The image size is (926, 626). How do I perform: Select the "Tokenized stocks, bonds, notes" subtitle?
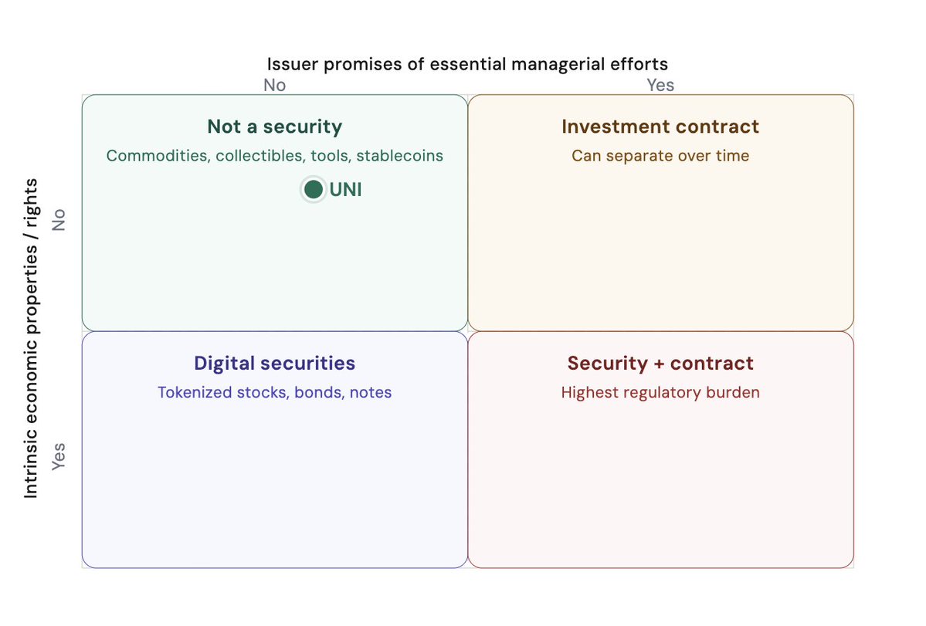[274, 392]
